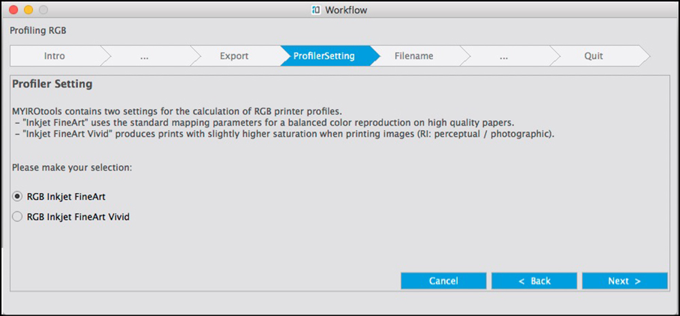Go to the Intro workflow step

(x=54, y=56)
